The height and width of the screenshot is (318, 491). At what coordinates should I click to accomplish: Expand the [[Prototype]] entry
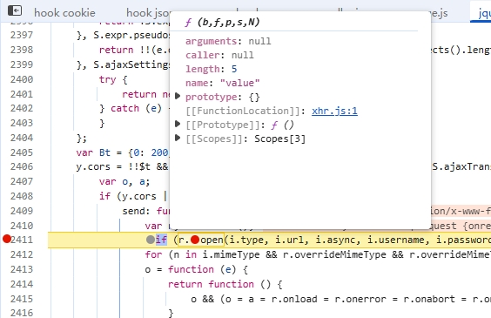178,124
